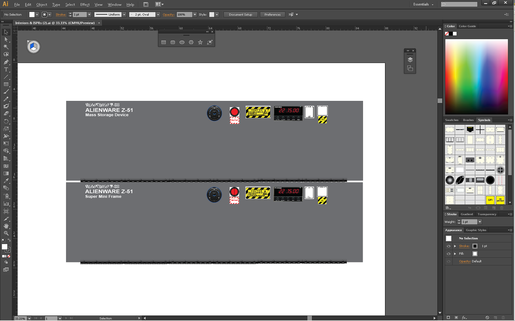515x321 pixels.
Task: Open the Symbol Libraries menu icon
Action: click(x=448, y=208)
